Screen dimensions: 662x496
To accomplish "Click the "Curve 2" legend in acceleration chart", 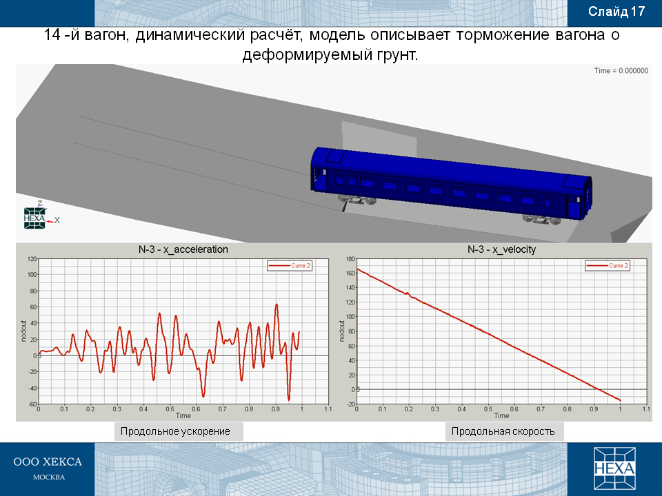I will pyautogui.click(x=290, y=266).
